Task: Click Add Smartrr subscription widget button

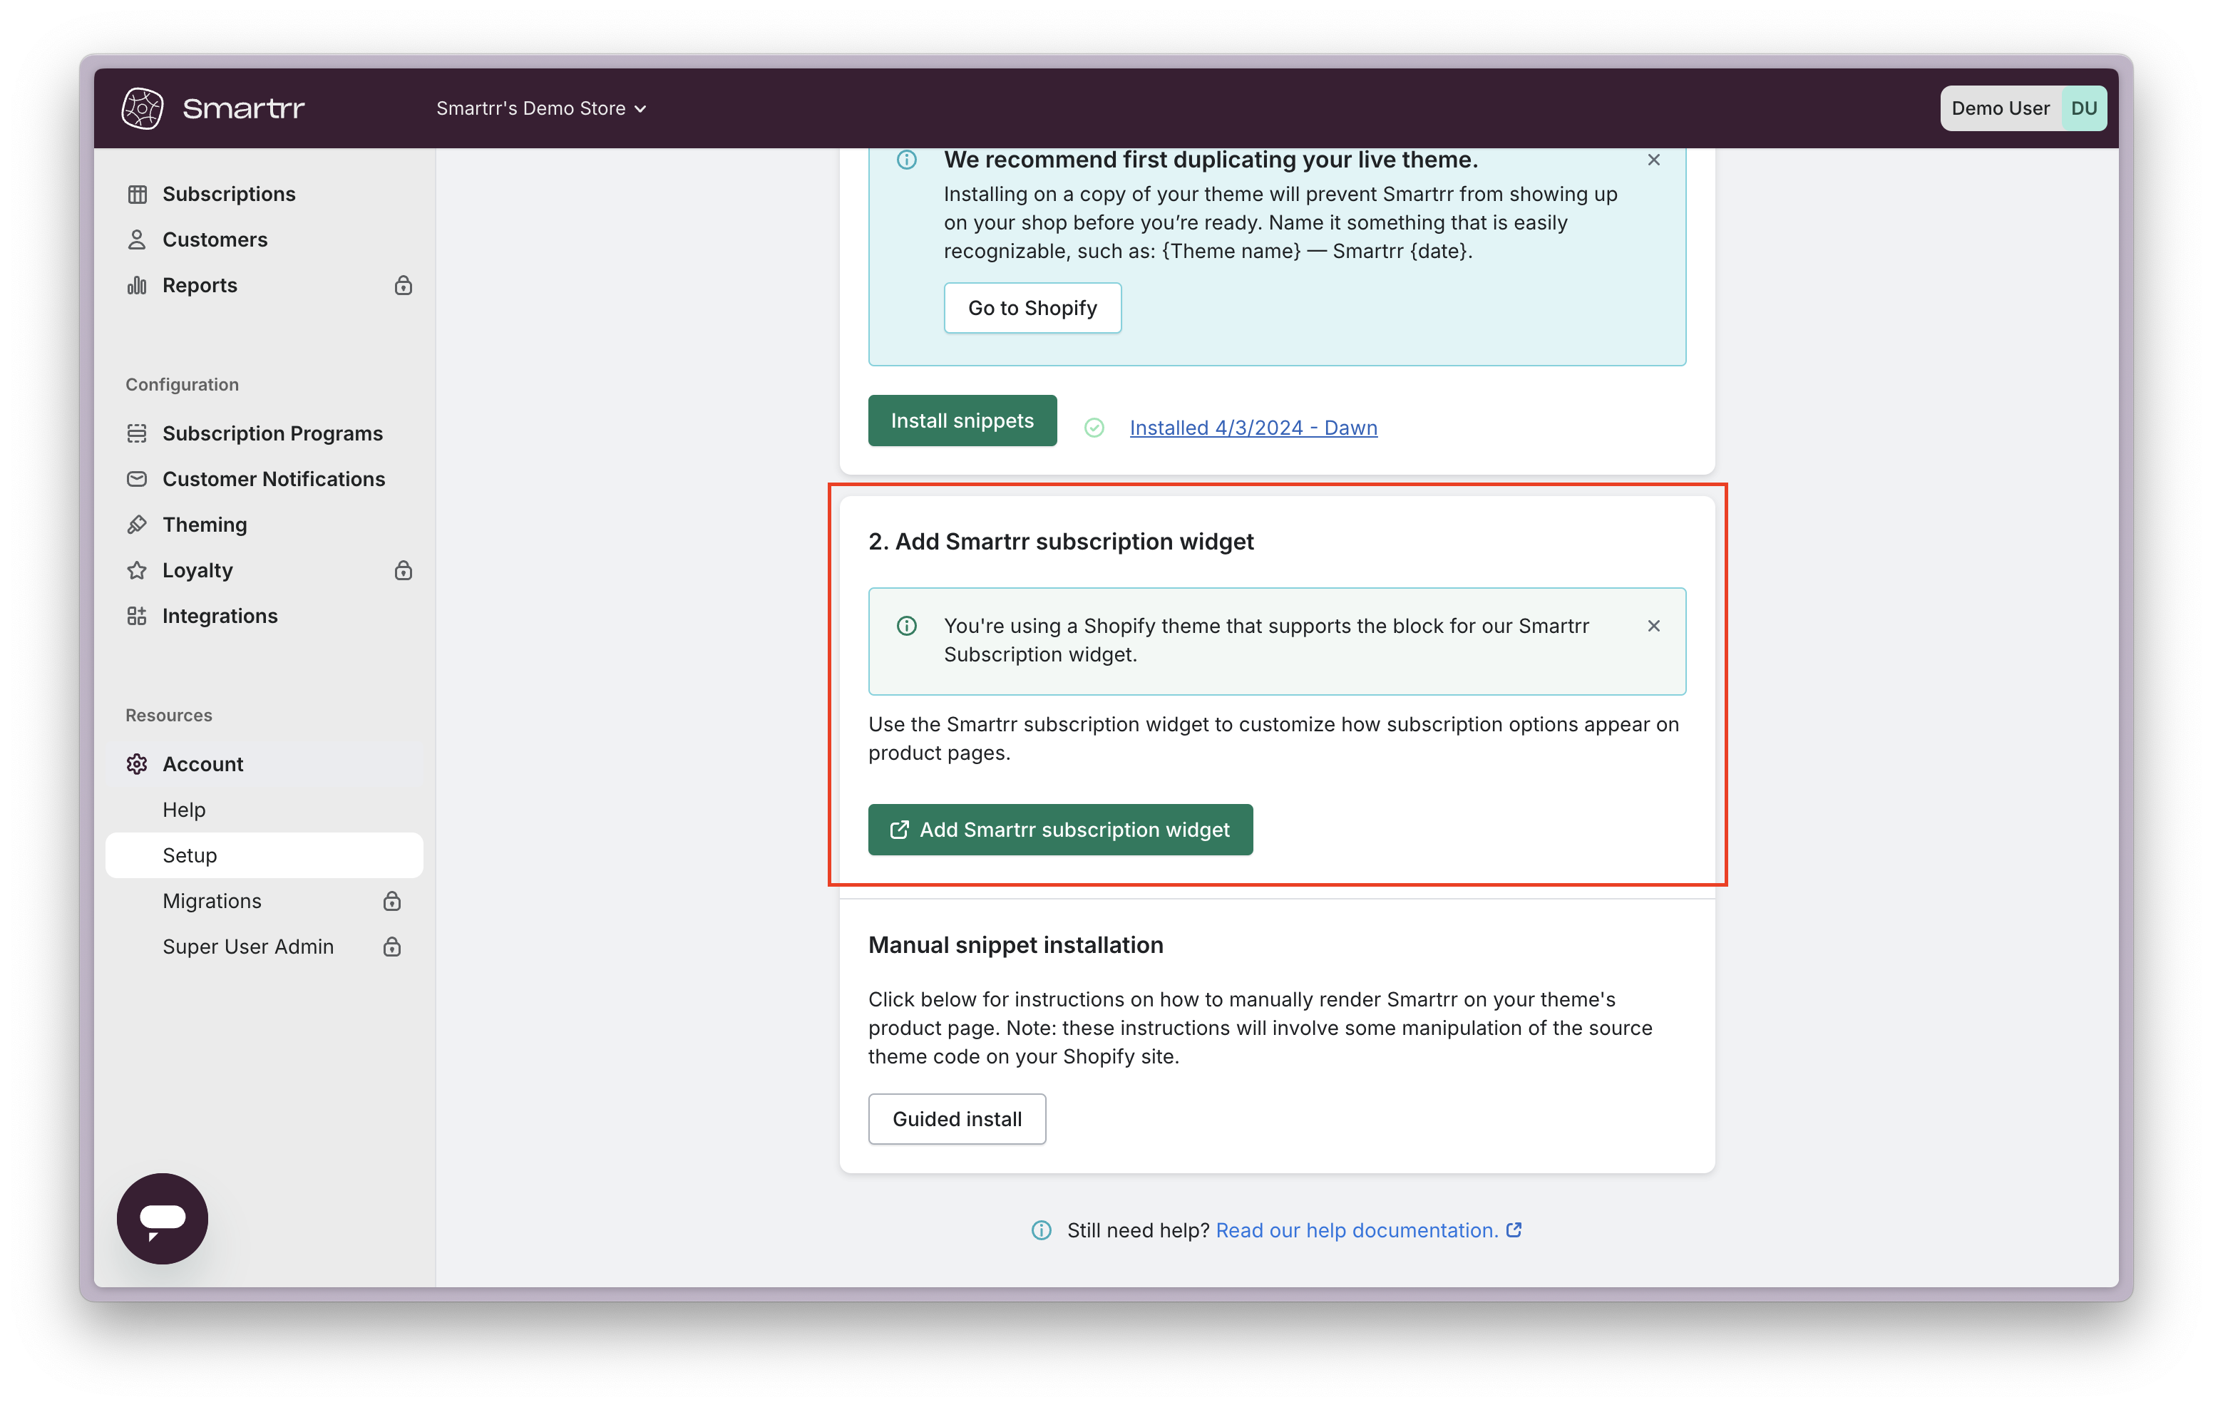Action: pyautogui.click(x=1061, y=830)
